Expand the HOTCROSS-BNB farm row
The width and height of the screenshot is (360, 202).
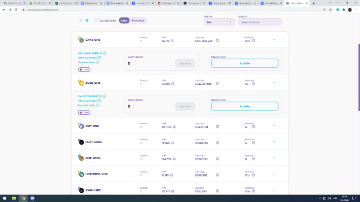coord(274,174)
